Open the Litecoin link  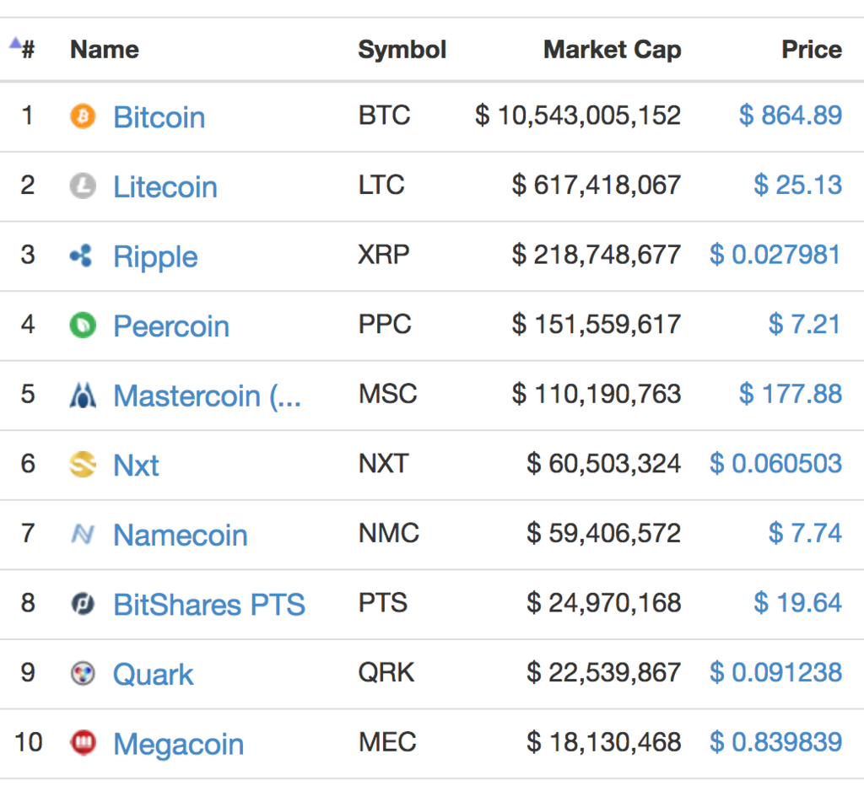165,186
